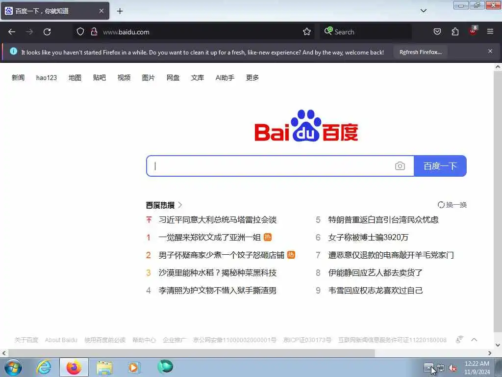Open the 企业推广 footer link

(x=175, y=340)
